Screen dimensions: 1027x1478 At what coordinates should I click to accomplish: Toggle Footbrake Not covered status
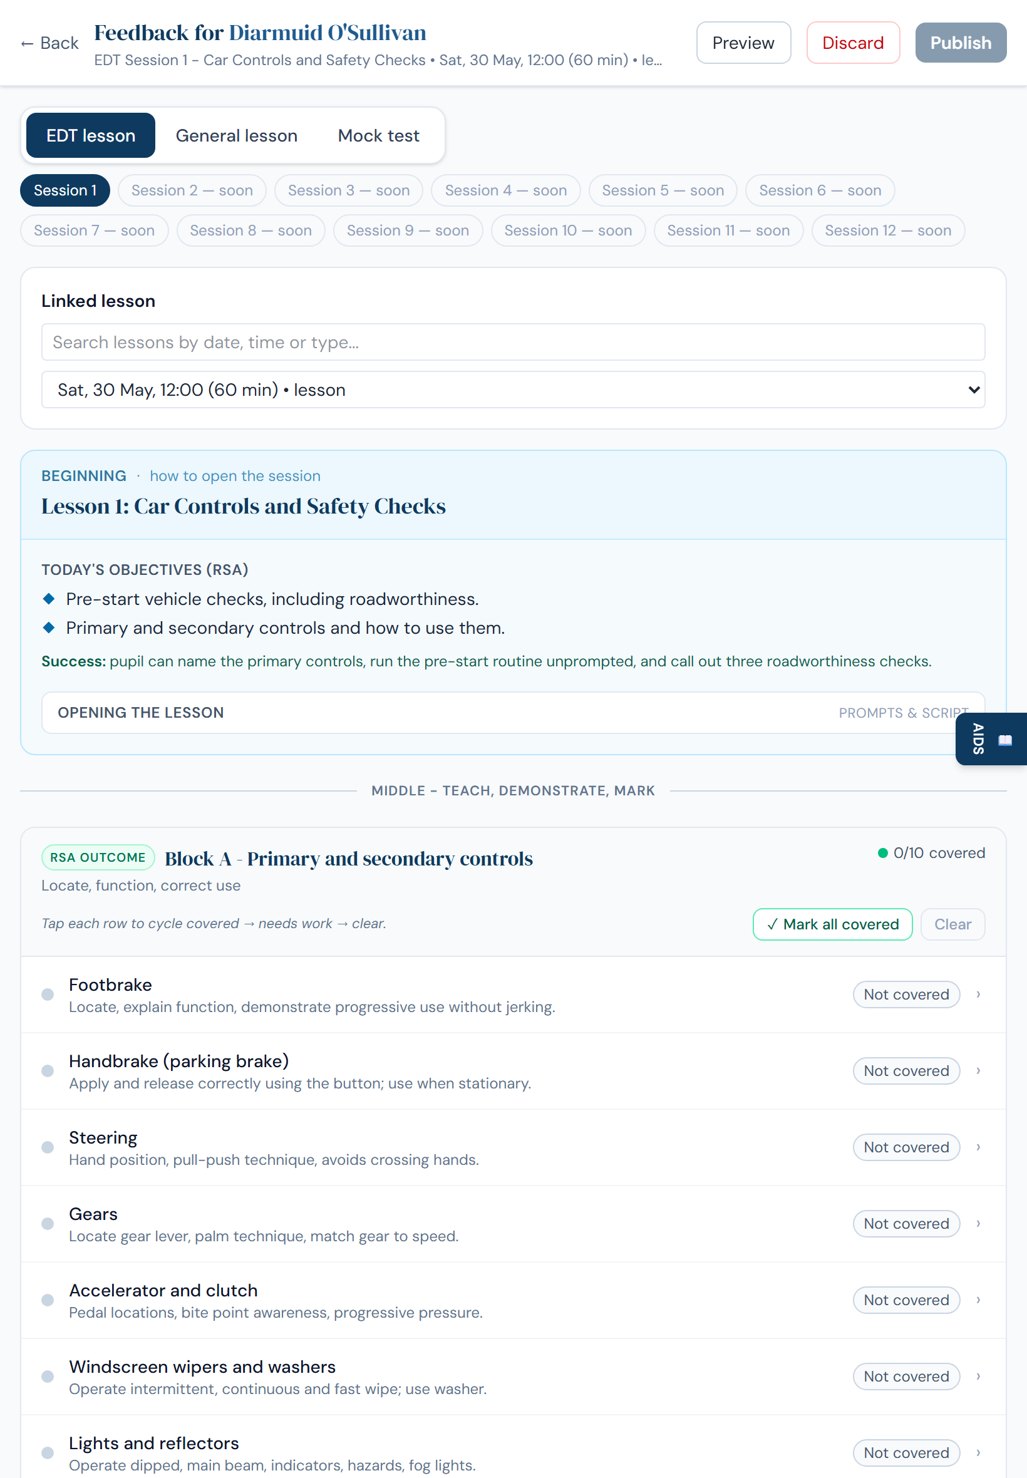click(906, 995)
